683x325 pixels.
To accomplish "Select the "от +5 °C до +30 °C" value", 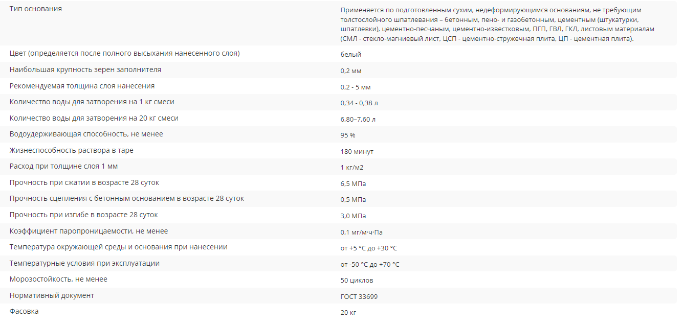I will (368, 248).
